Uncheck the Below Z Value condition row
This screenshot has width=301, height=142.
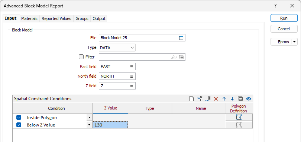19,125
